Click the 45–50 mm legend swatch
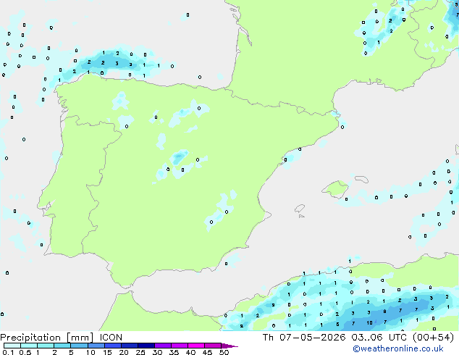Screen dimensions: 459x355 [213, 346]
